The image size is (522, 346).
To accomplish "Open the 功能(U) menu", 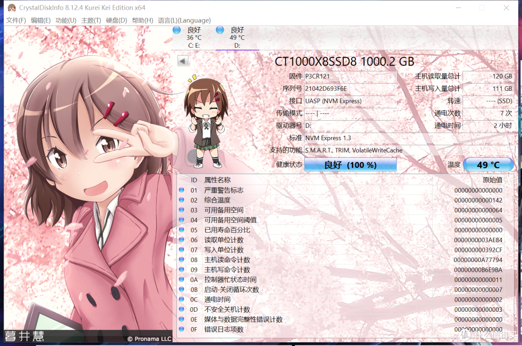I will (66, 20).
